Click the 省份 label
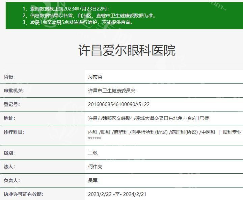 point(9,77)
